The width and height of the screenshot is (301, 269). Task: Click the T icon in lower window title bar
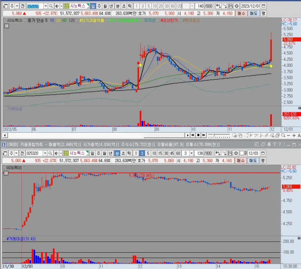coord(275,144)
